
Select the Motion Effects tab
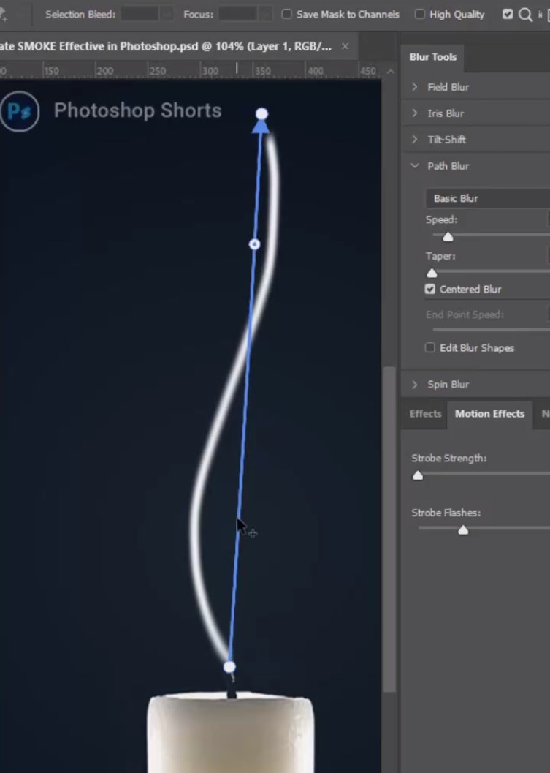(489, 414)
